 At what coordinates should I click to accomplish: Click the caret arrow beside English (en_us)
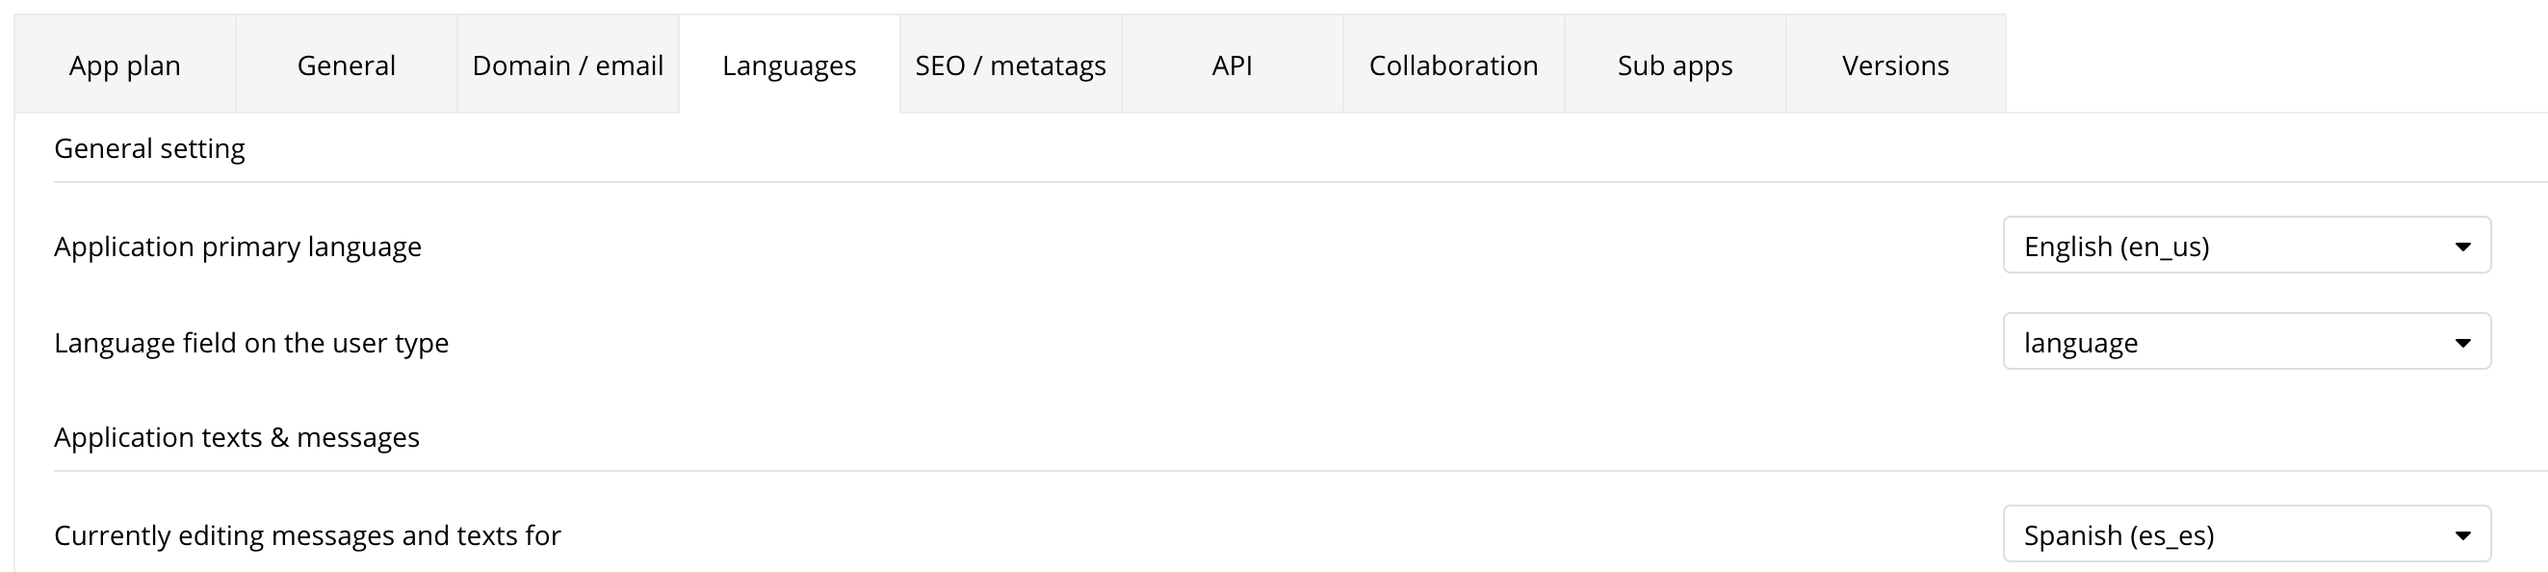[2463, 247]
